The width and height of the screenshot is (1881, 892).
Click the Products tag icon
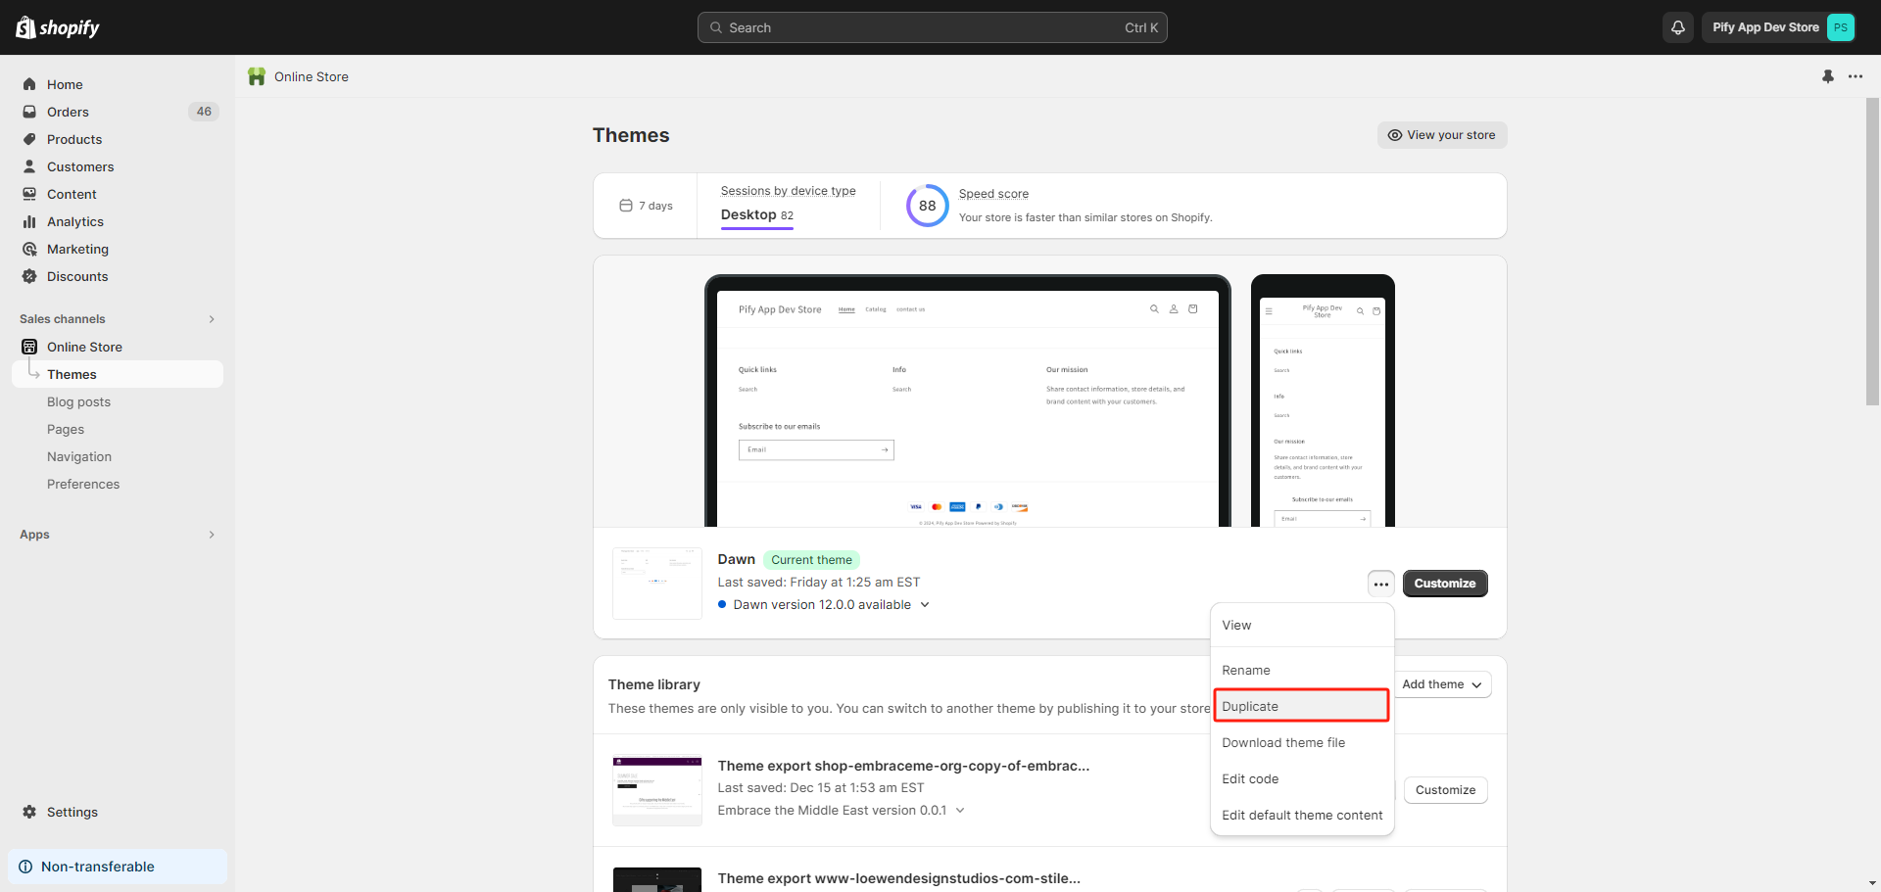(x=29, y=139)
